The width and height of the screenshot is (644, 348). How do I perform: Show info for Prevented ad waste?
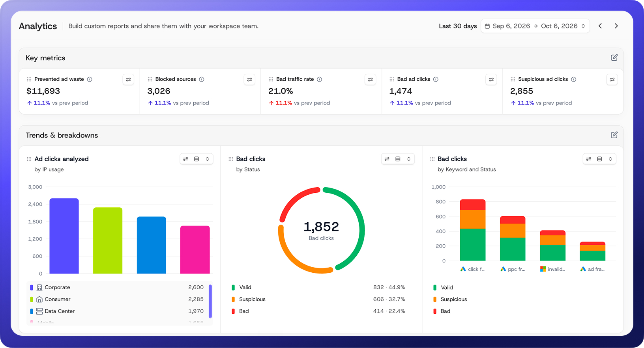[x=90, y=79]
